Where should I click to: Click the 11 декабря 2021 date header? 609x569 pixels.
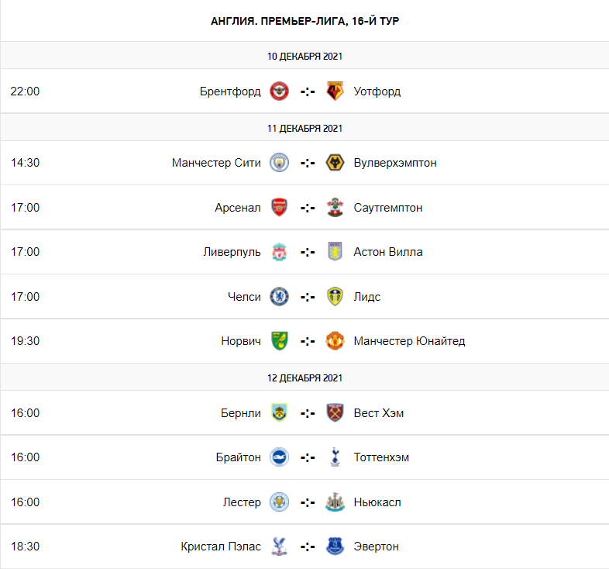point(304,128)
